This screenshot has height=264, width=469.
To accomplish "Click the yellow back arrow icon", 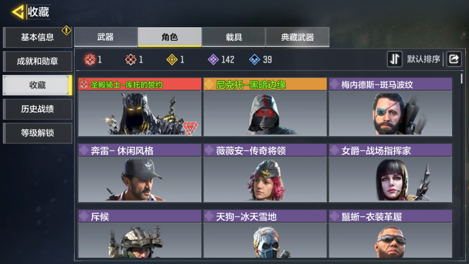I will (18, 12).
